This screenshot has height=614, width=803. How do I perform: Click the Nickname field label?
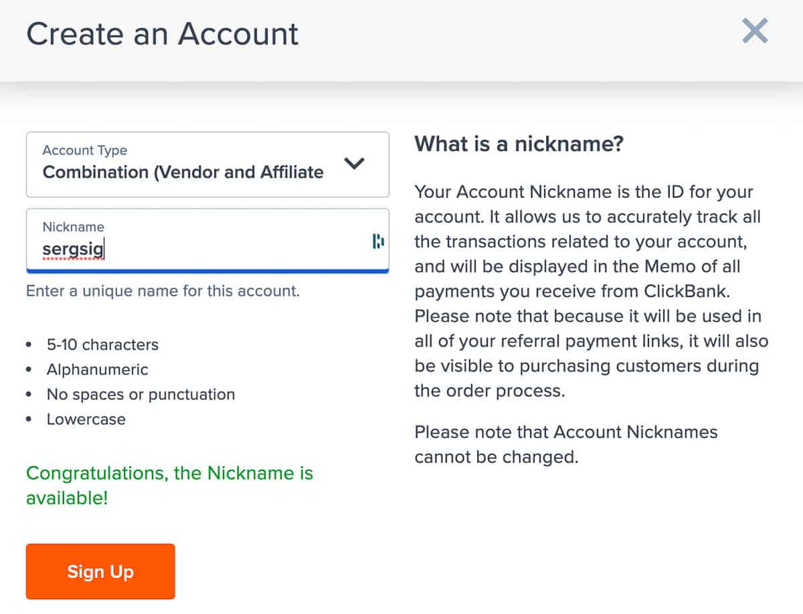point(74,227)
